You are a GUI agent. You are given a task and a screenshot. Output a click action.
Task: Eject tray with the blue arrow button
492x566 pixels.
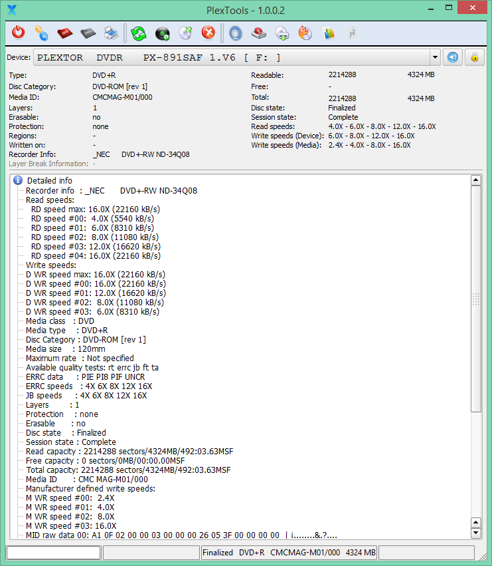tap(453, 57)
